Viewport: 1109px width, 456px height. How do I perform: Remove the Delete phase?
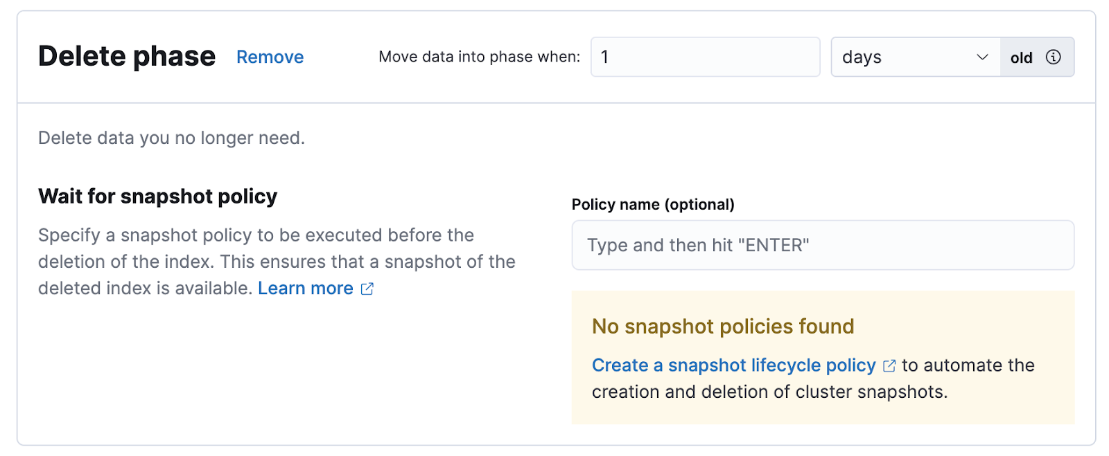pos(270,57)
